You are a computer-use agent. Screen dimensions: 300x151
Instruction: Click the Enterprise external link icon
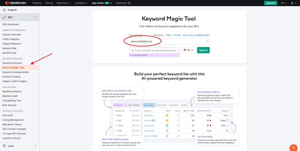129,3
